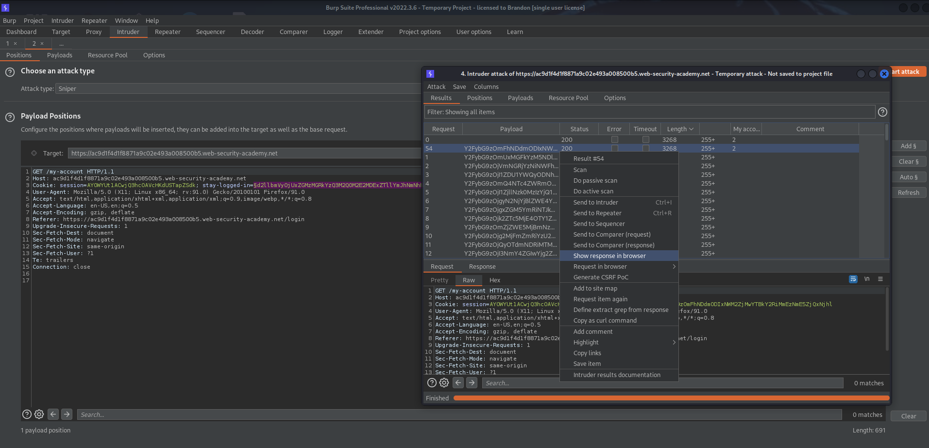
Task: Open Resource Pool tab in attack window
Action: coord(568,98)
